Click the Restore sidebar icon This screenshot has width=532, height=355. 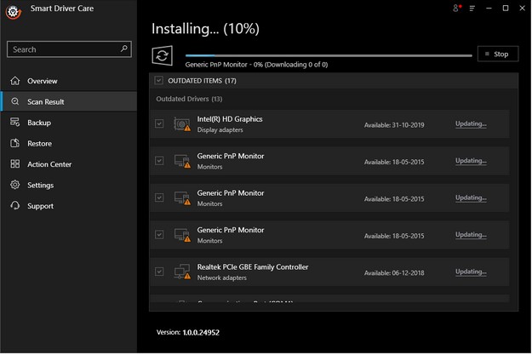pyautogui.click(x=14, y=143)
